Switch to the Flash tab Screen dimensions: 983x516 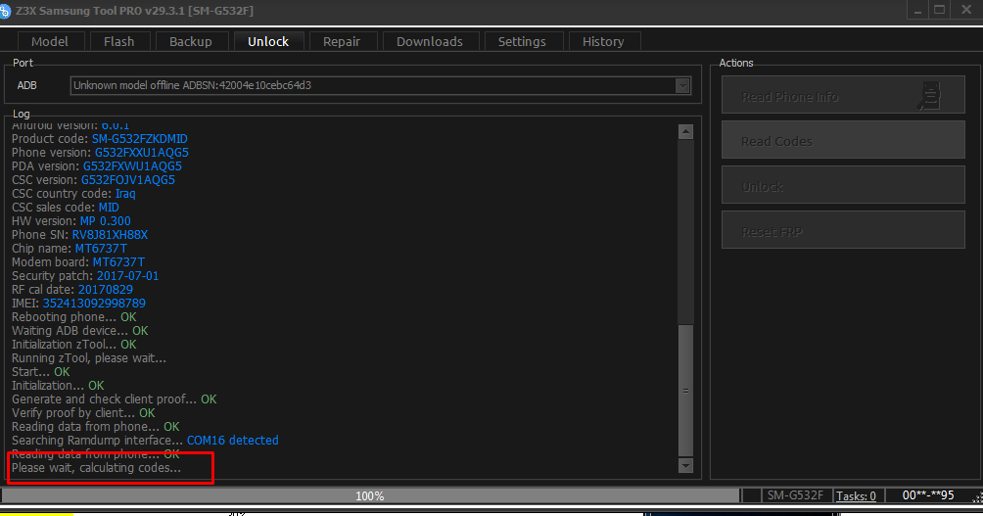click(119, 41)
